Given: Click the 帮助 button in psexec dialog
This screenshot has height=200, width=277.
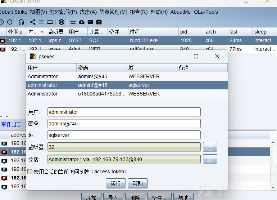Looking at the screenshot, I should 138,183.
